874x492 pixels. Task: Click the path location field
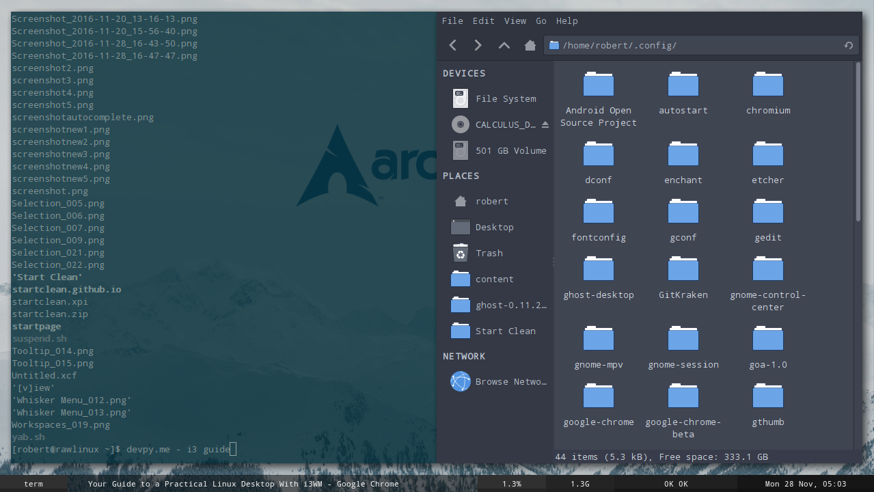coord(697,46)
